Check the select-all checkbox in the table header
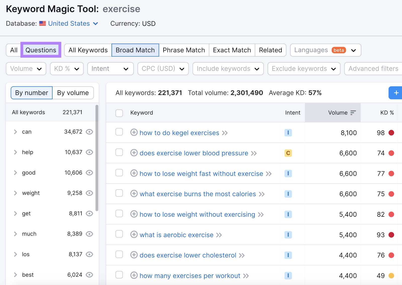 coord(119,113)
